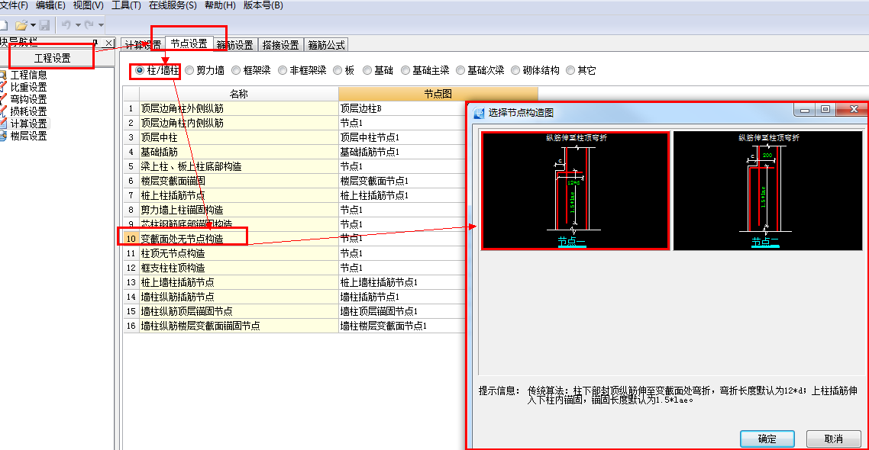Open the 视图(V) menu

point(88,5)
